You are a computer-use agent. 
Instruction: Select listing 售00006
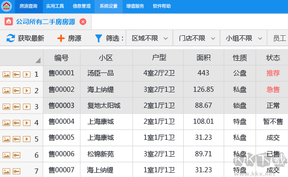(61, 154)
